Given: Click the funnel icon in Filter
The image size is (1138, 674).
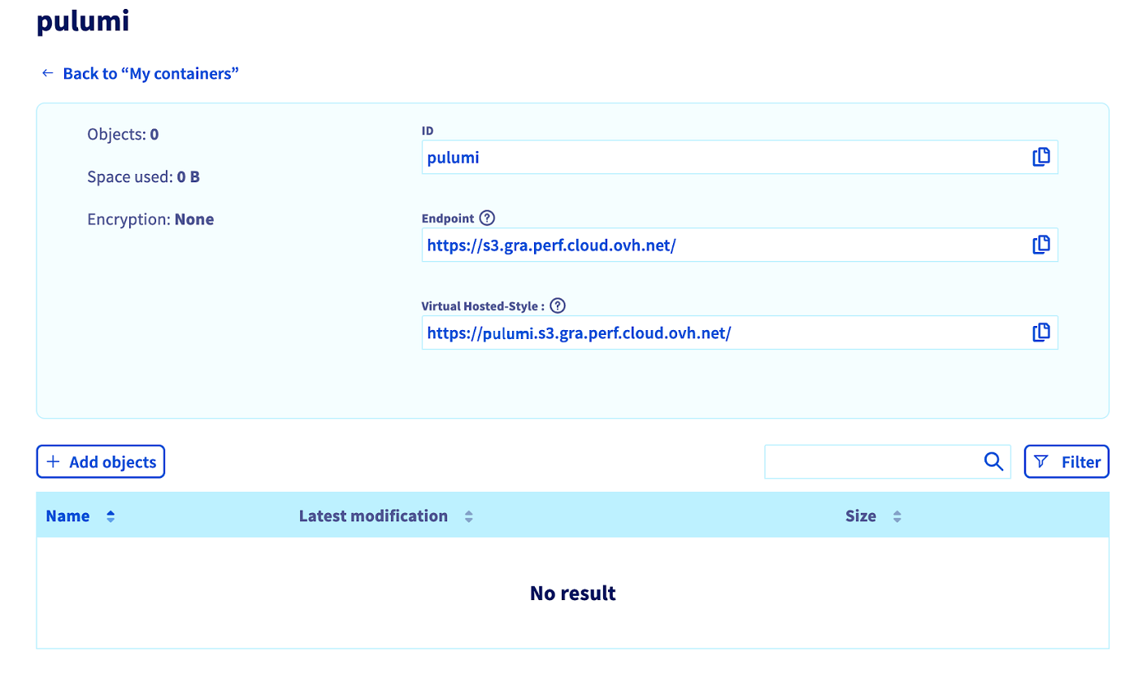Looking at the screenshot, I should point(1040,462).
